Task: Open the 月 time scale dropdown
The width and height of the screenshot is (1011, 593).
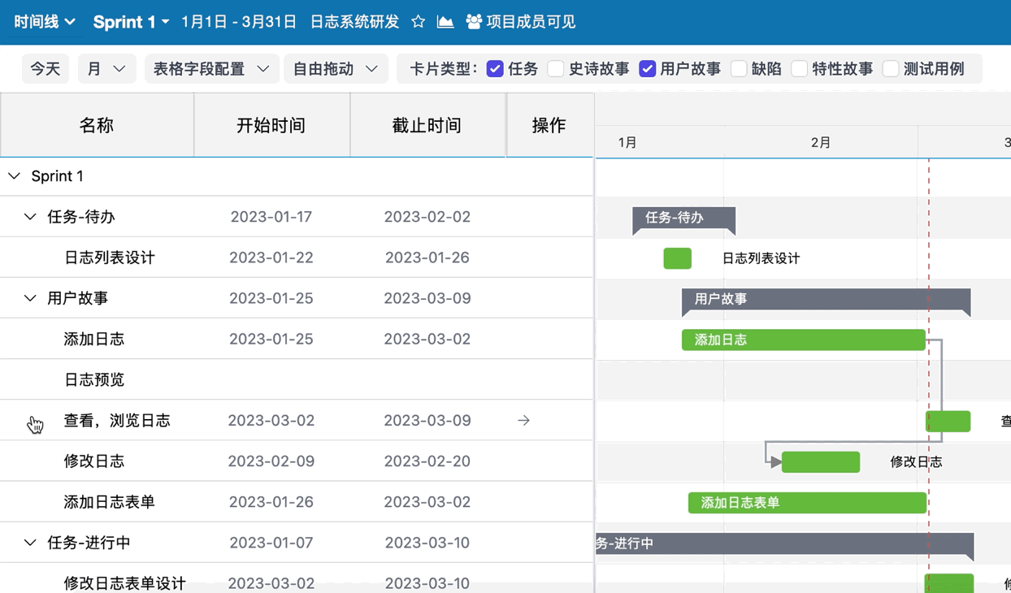Action: point(106,69)
